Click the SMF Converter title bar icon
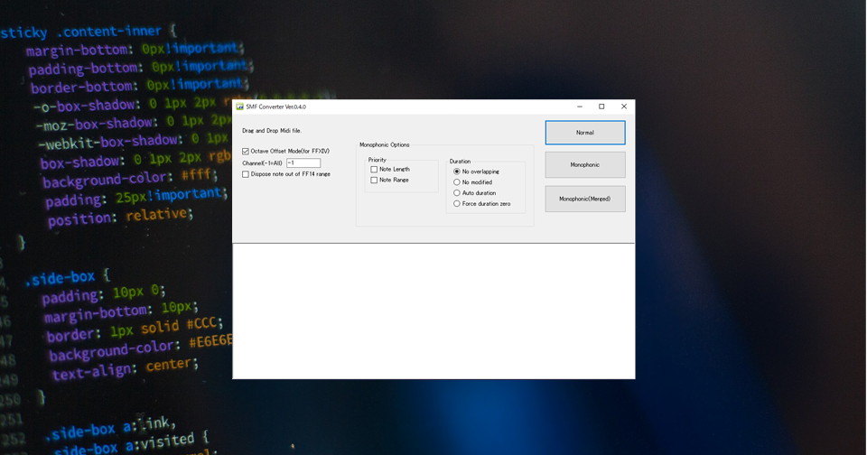The width and height of the screenshot is (867, 455). pos(240,107)
